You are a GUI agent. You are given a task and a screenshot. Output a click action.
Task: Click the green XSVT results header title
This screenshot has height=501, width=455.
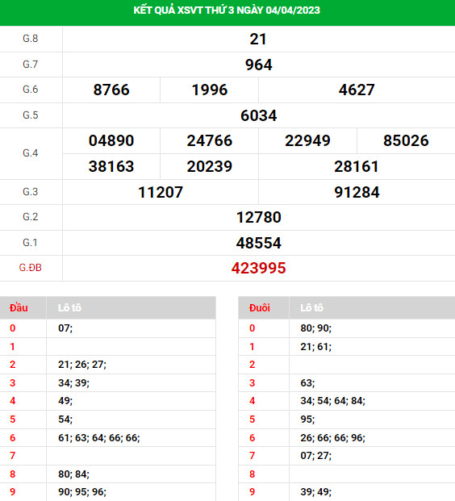coord(227,10)
